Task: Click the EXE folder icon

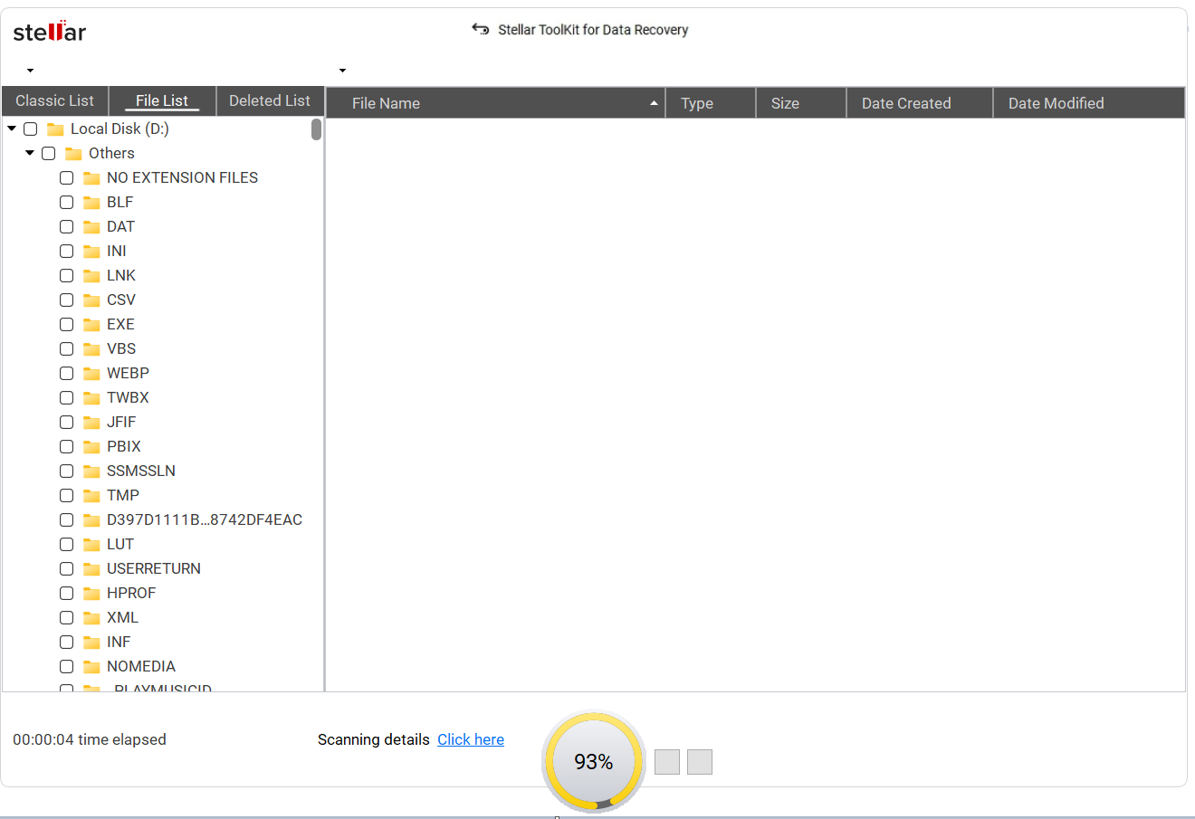Action: coord(91,325)
